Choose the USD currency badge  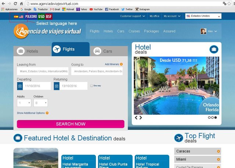point(41,16)
